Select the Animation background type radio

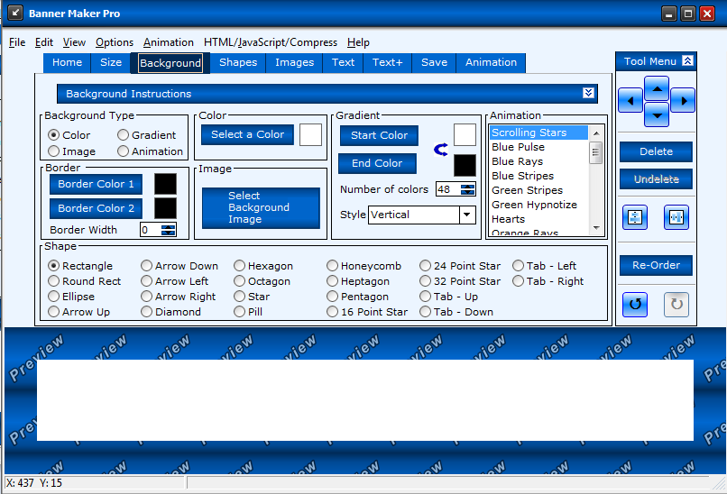(151, 151)
